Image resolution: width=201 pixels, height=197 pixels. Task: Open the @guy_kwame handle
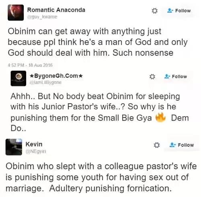coord(42,17)
